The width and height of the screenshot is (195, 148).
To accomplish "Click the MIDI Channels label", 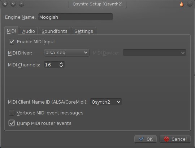I will (24, 65).
